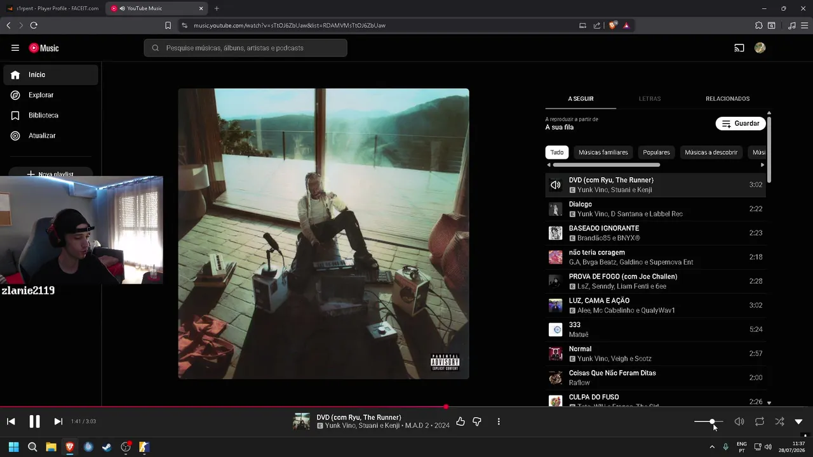The width and height of the screenshot is (813, 457).
Task: Select the Populares filter chip
Action: click(656, 152)
